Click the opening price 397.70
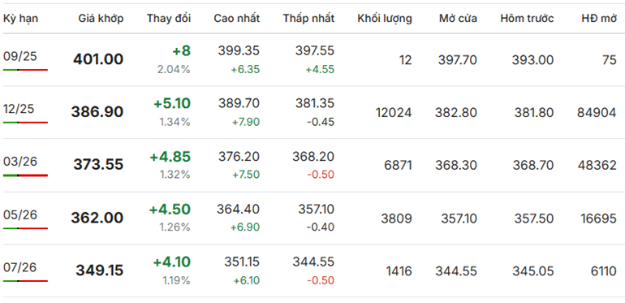 458,60
